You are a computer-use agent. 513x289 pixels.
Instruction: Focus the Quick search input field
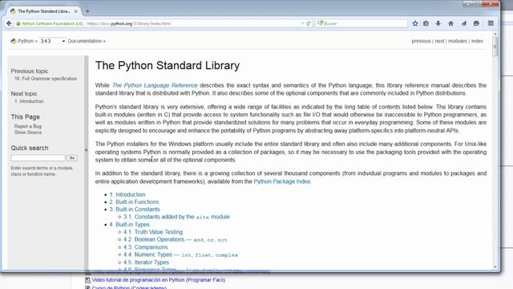(x=38, y=158)
